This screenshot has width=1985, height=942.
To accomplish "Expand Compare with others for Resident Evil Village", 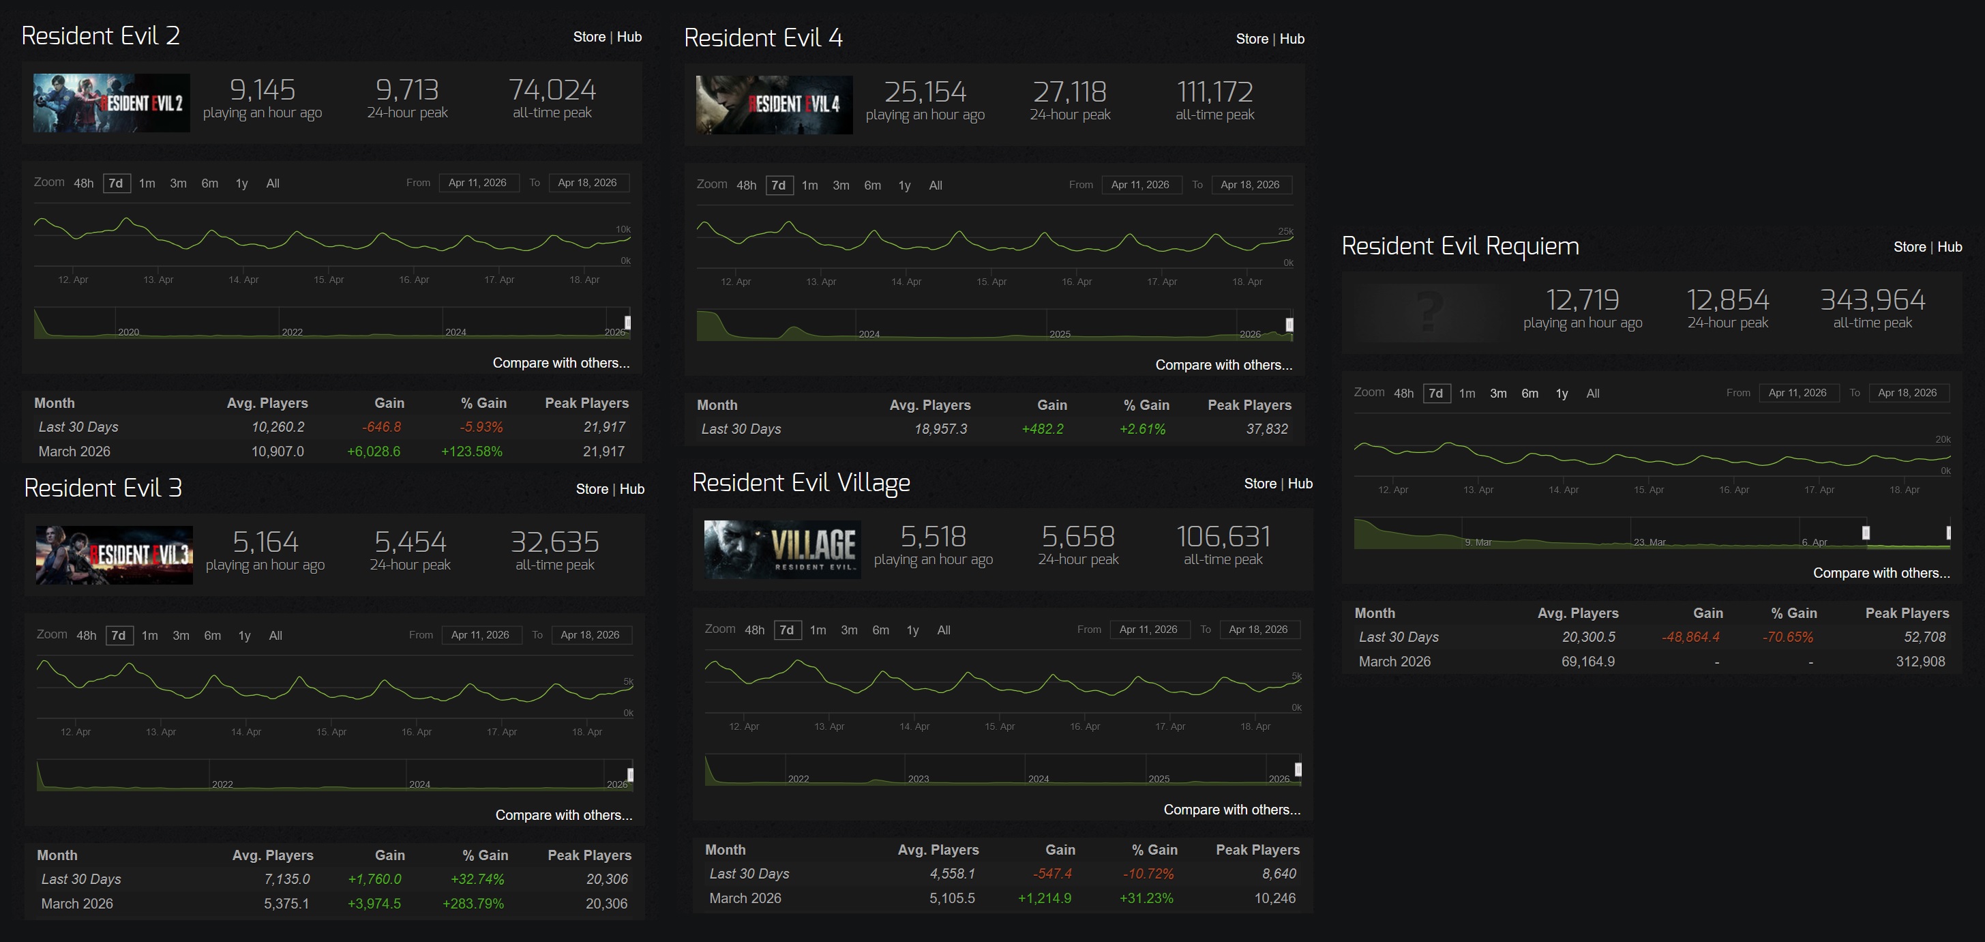I will coord(1232,810).
